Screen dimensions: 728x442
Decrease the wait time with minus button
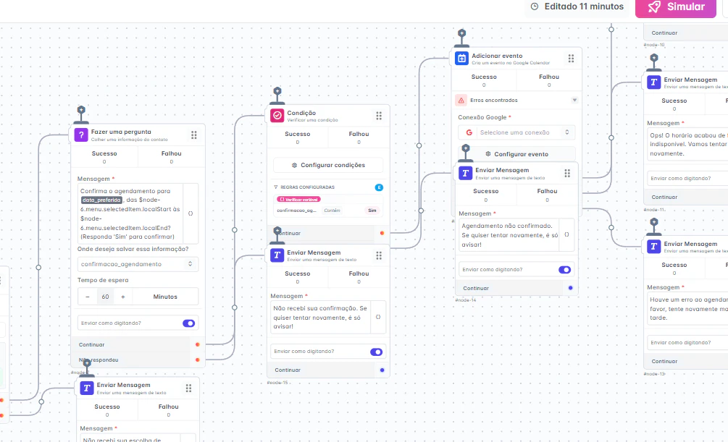87,297
